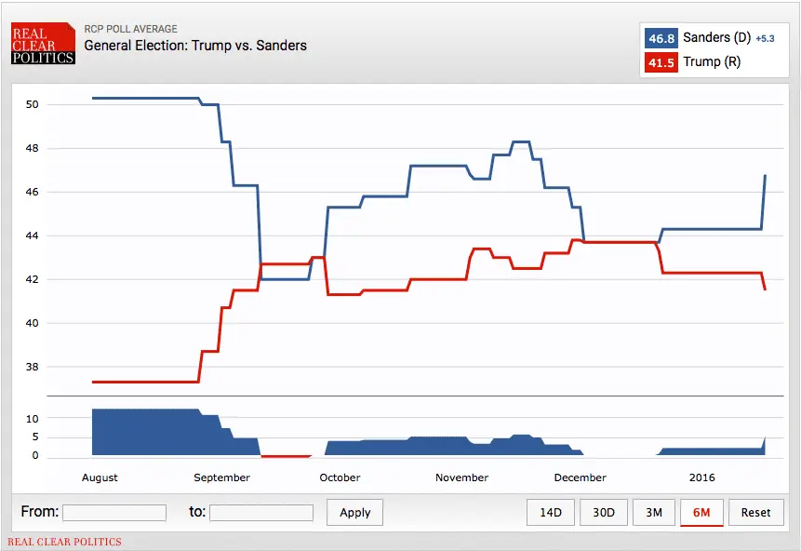Switch to the 14D time range

click(x=551, y=512)
